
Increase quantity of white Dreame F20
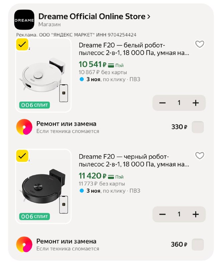point(196,103)
